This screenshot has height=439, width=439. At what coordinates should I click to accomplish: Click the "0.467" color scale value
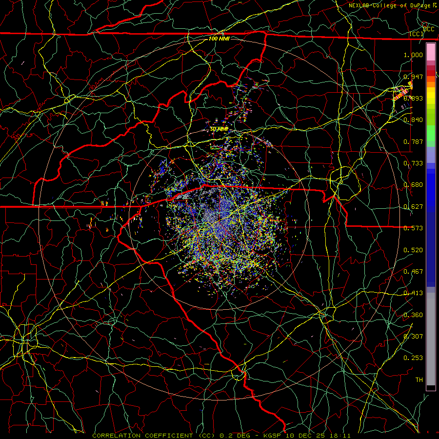(x=413, y=271)
